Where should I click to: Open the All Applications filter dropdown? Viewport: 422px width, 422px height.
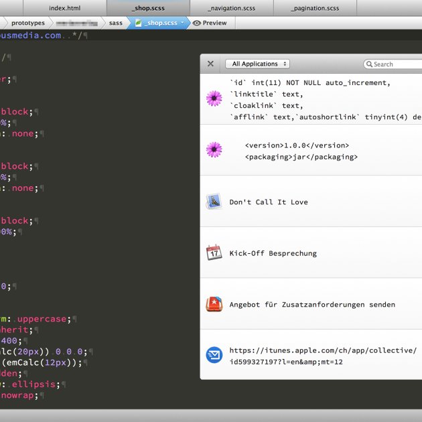(x=257, y=64)
